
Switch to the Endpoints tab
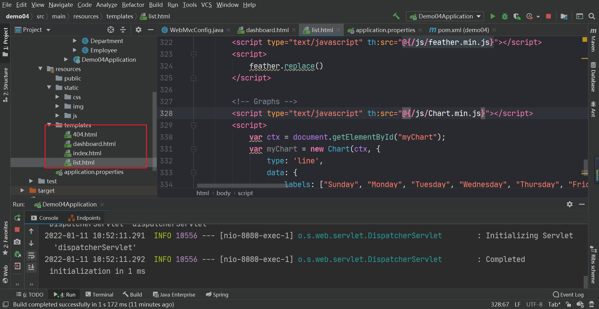point(85,218)
